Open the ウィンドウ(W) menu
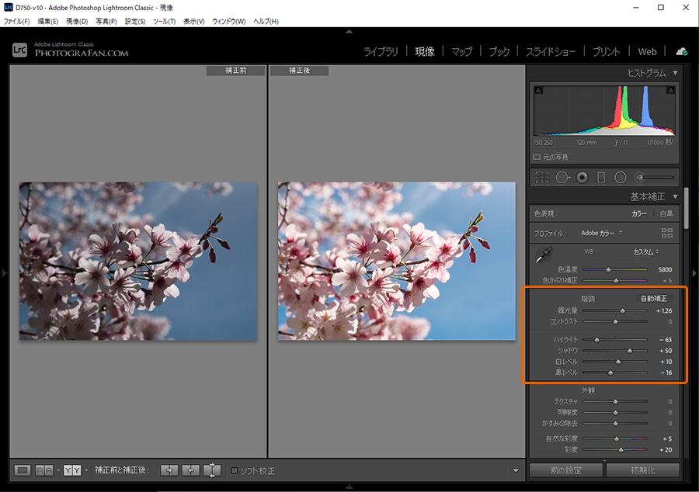Image resolution: width=699 pixels, height=492 pixels. point(228,22)
